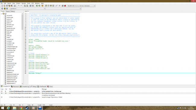Image resolution: width=196 pixels, height=110 pixels.
Task: Select the otpch.h editor tab
Action: (x=27, y=11)
